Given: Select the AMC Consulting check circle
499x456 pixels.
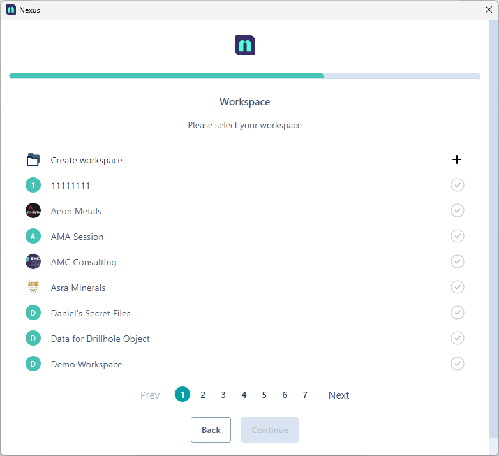Looking at the screenshot, I should coord(458,261).
